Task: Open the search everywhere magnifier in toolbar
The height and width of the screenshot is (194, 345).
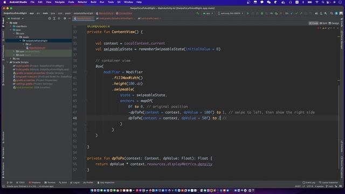Action: 332,13
